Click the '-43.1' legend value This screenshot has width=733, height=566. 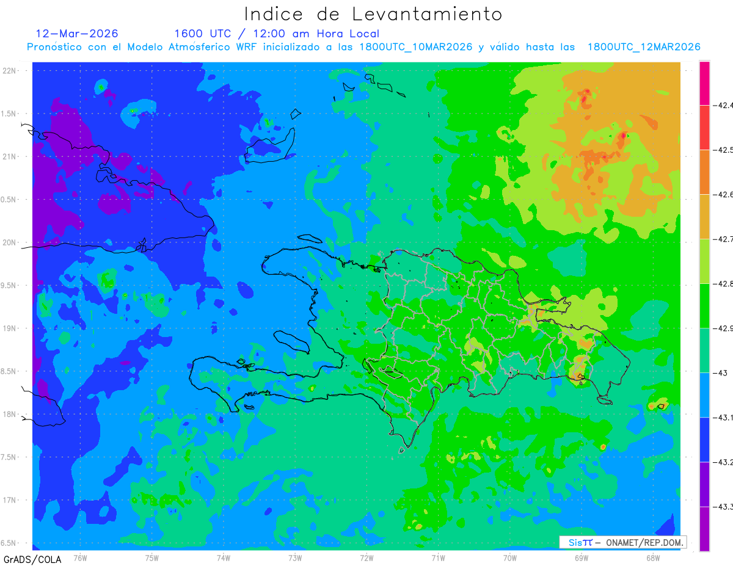tap(723, 417)
